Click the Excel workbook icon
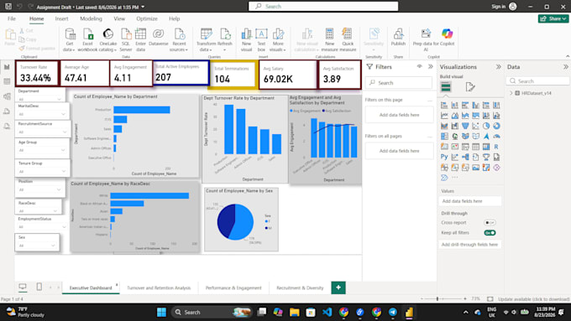The image size is (571, 321). pyautogui.click(x=87, y=39)
